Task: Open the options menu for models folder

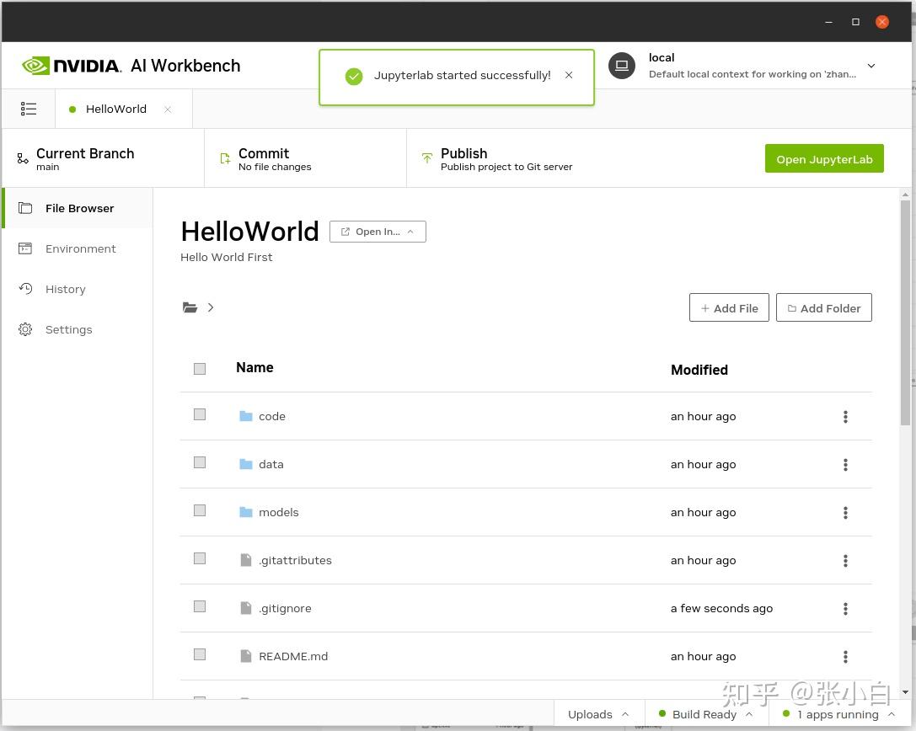Action: (x=845, y=512)
